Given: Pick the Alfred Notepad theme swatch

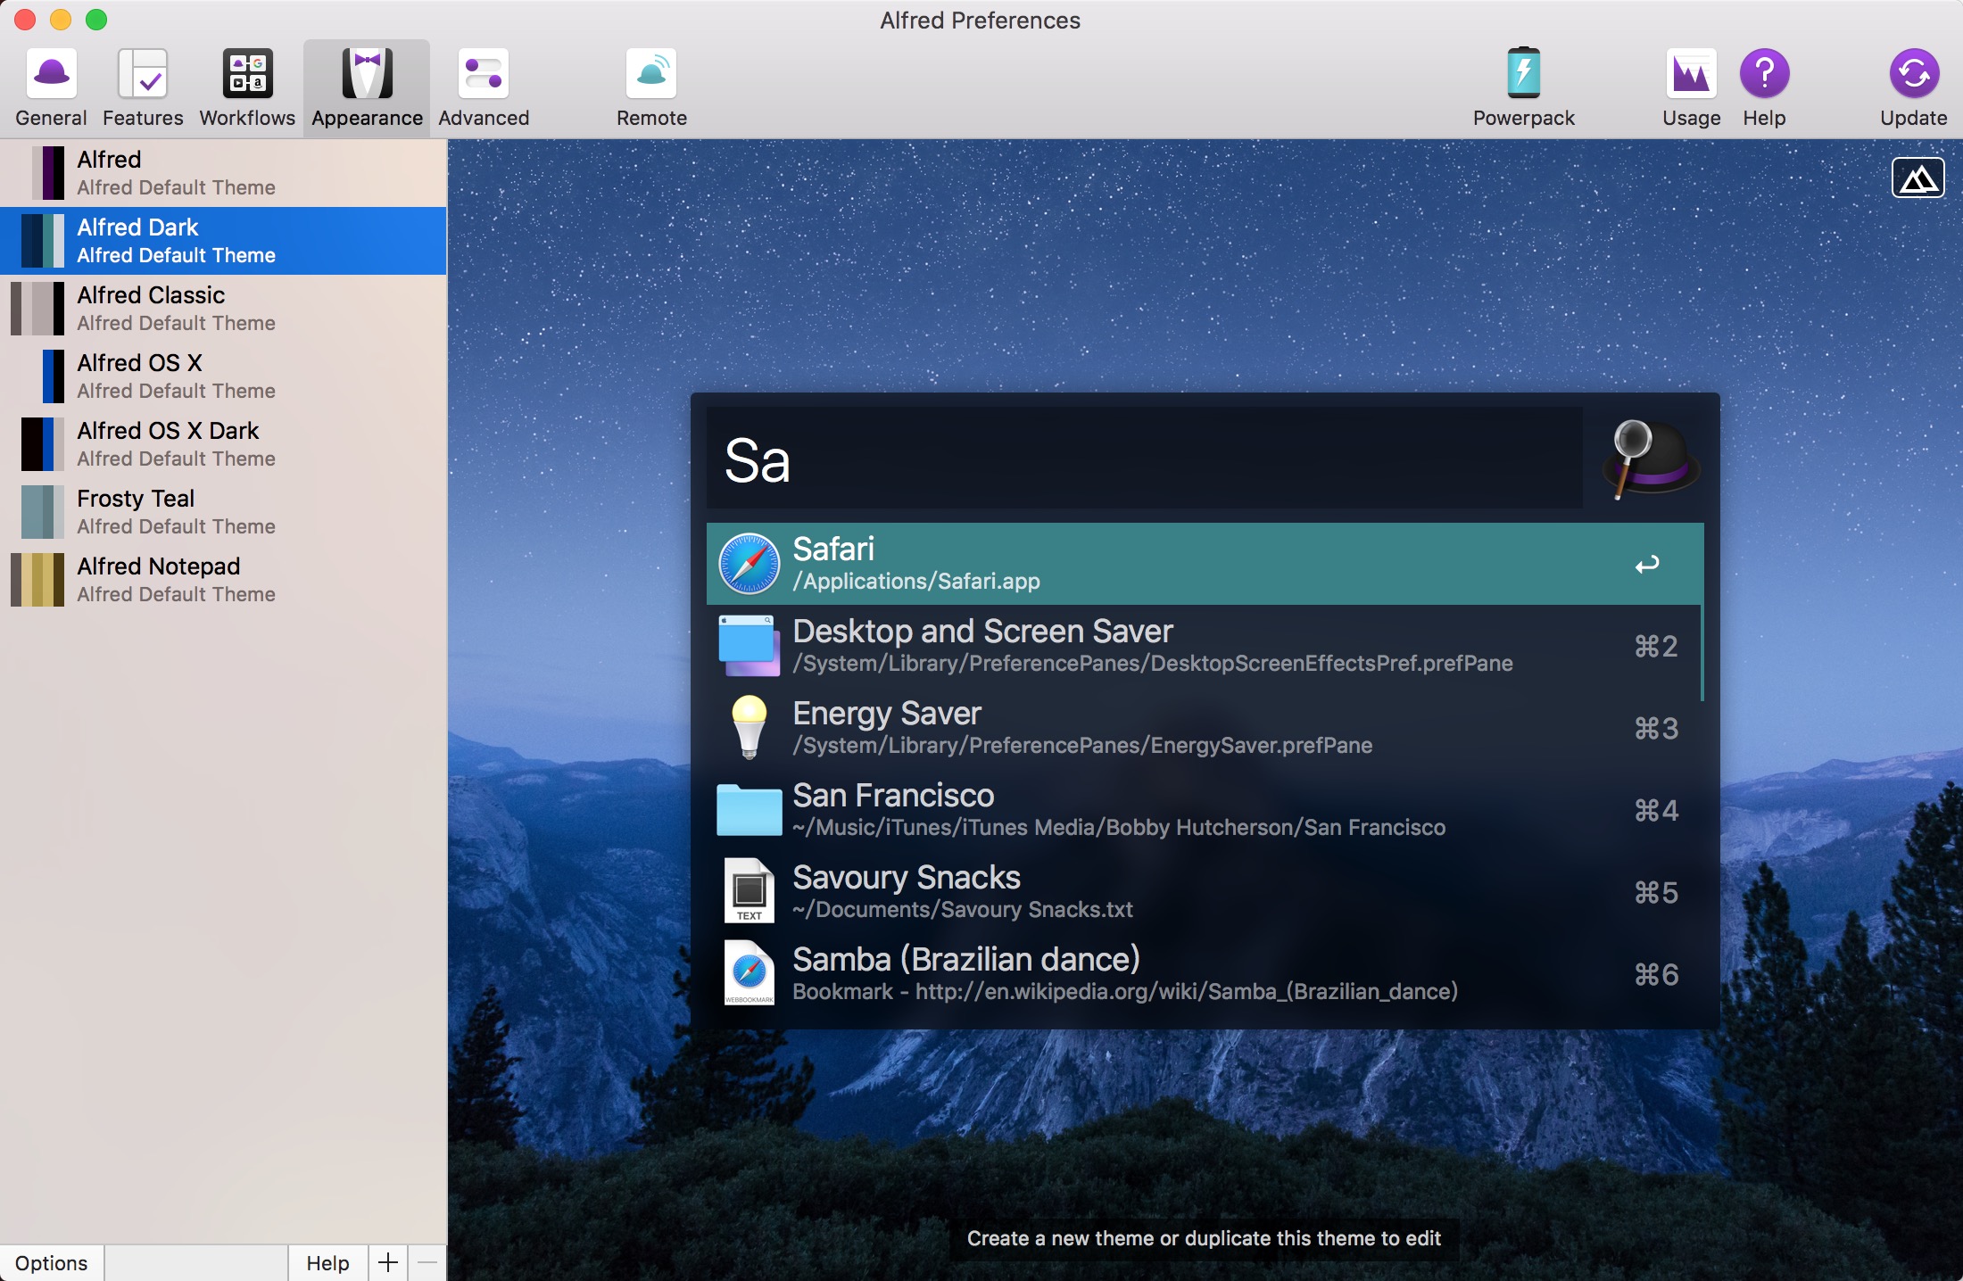Looking at the screenshot, I should click(x=37, y=580).
